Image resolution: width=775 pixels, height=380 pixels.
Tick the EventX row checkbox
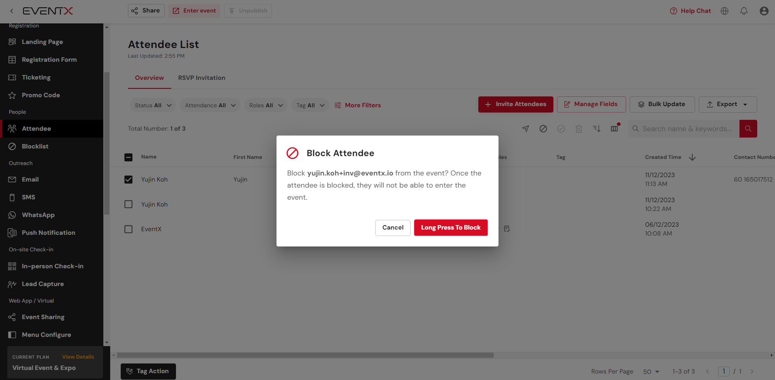(128, 229)
